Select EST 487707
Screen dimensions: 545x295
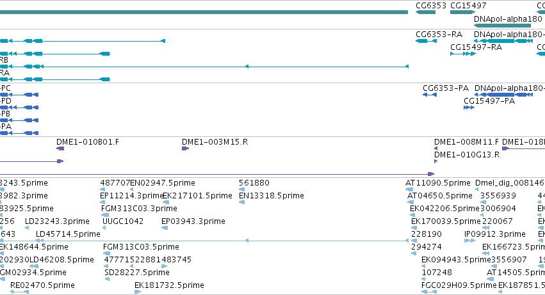tap(102, 189)
